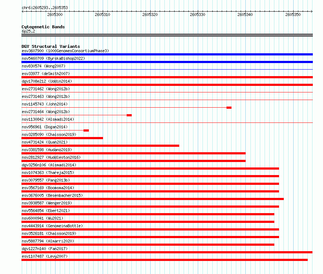The width and height of the screenshot is (323, 274).
Task: Click dgv1227n140 (Fan2017) label
Action: click(x=45, y=249)
